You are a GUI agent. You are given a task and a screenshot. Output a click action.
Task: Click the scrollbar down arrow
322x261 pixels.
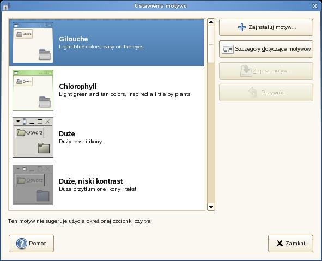(211, 207)
